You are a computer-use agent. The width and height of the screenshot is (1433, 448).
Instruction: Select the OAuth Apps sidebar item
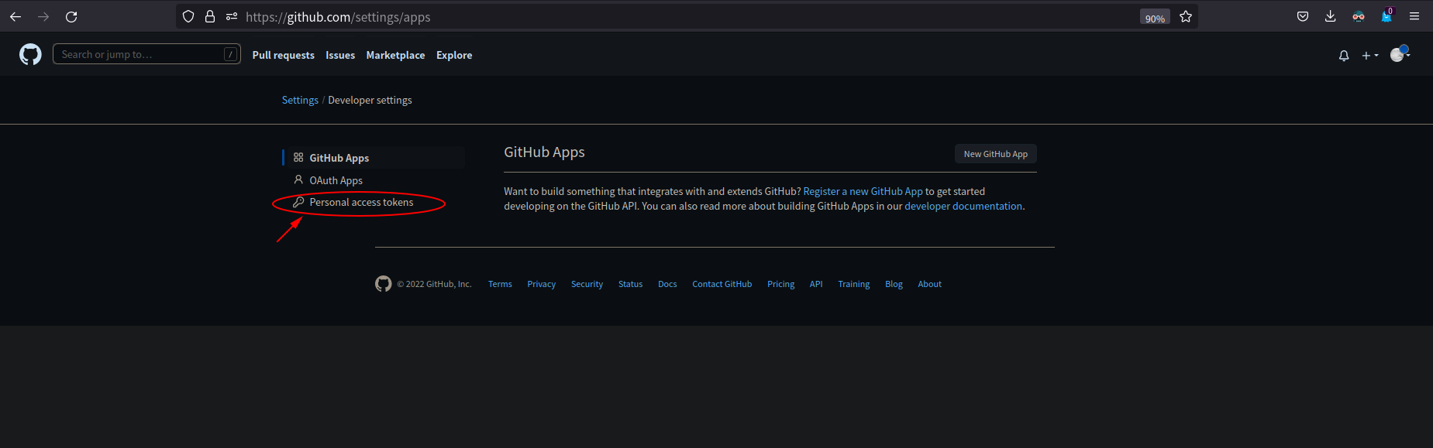(374, 180)
